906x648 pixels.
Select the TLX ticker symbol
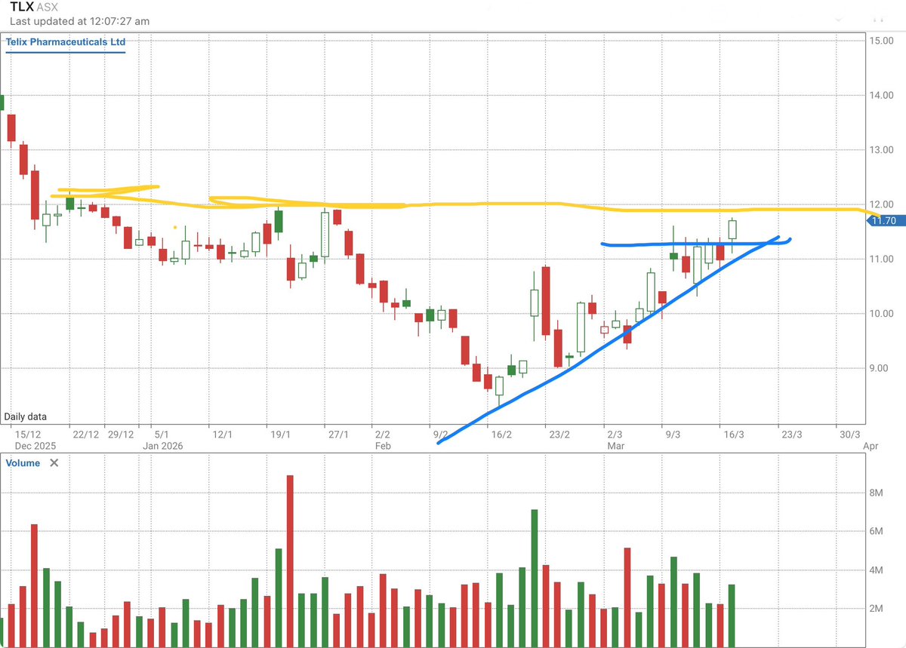22,7
